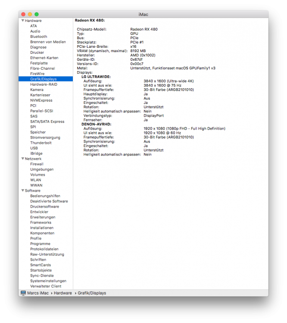
Task: Click Hardware in the path bar
Action: 63,293
